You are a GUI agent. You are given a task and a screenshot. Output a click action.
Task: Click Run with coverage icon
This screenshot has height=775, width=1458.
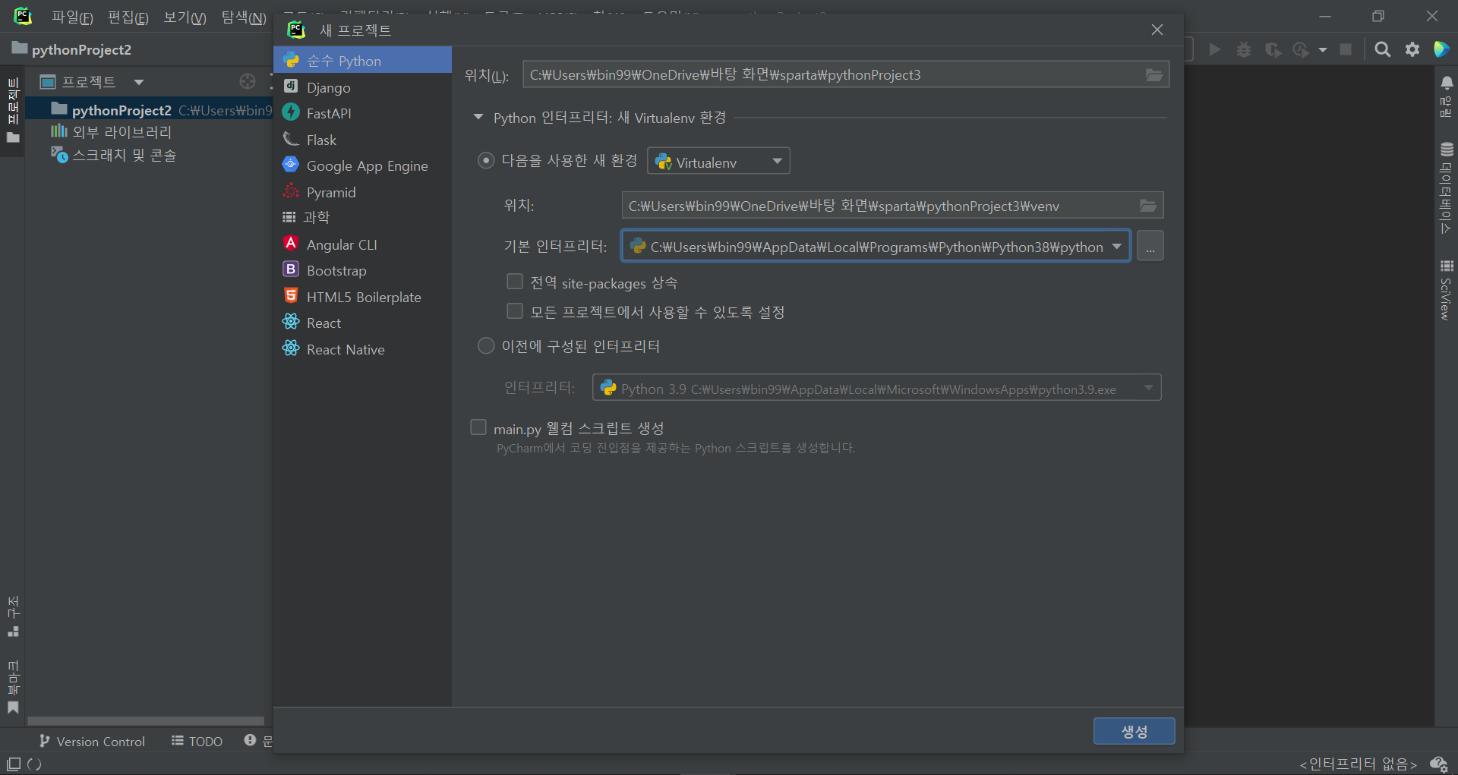[x=1273, y=49]
